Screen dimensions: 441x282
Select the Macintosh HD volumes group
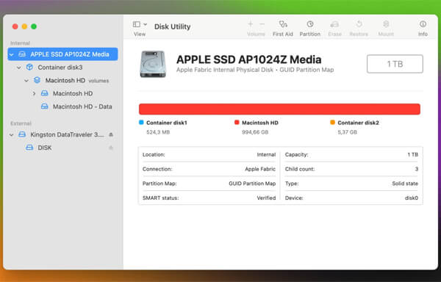tap(62, 81)
